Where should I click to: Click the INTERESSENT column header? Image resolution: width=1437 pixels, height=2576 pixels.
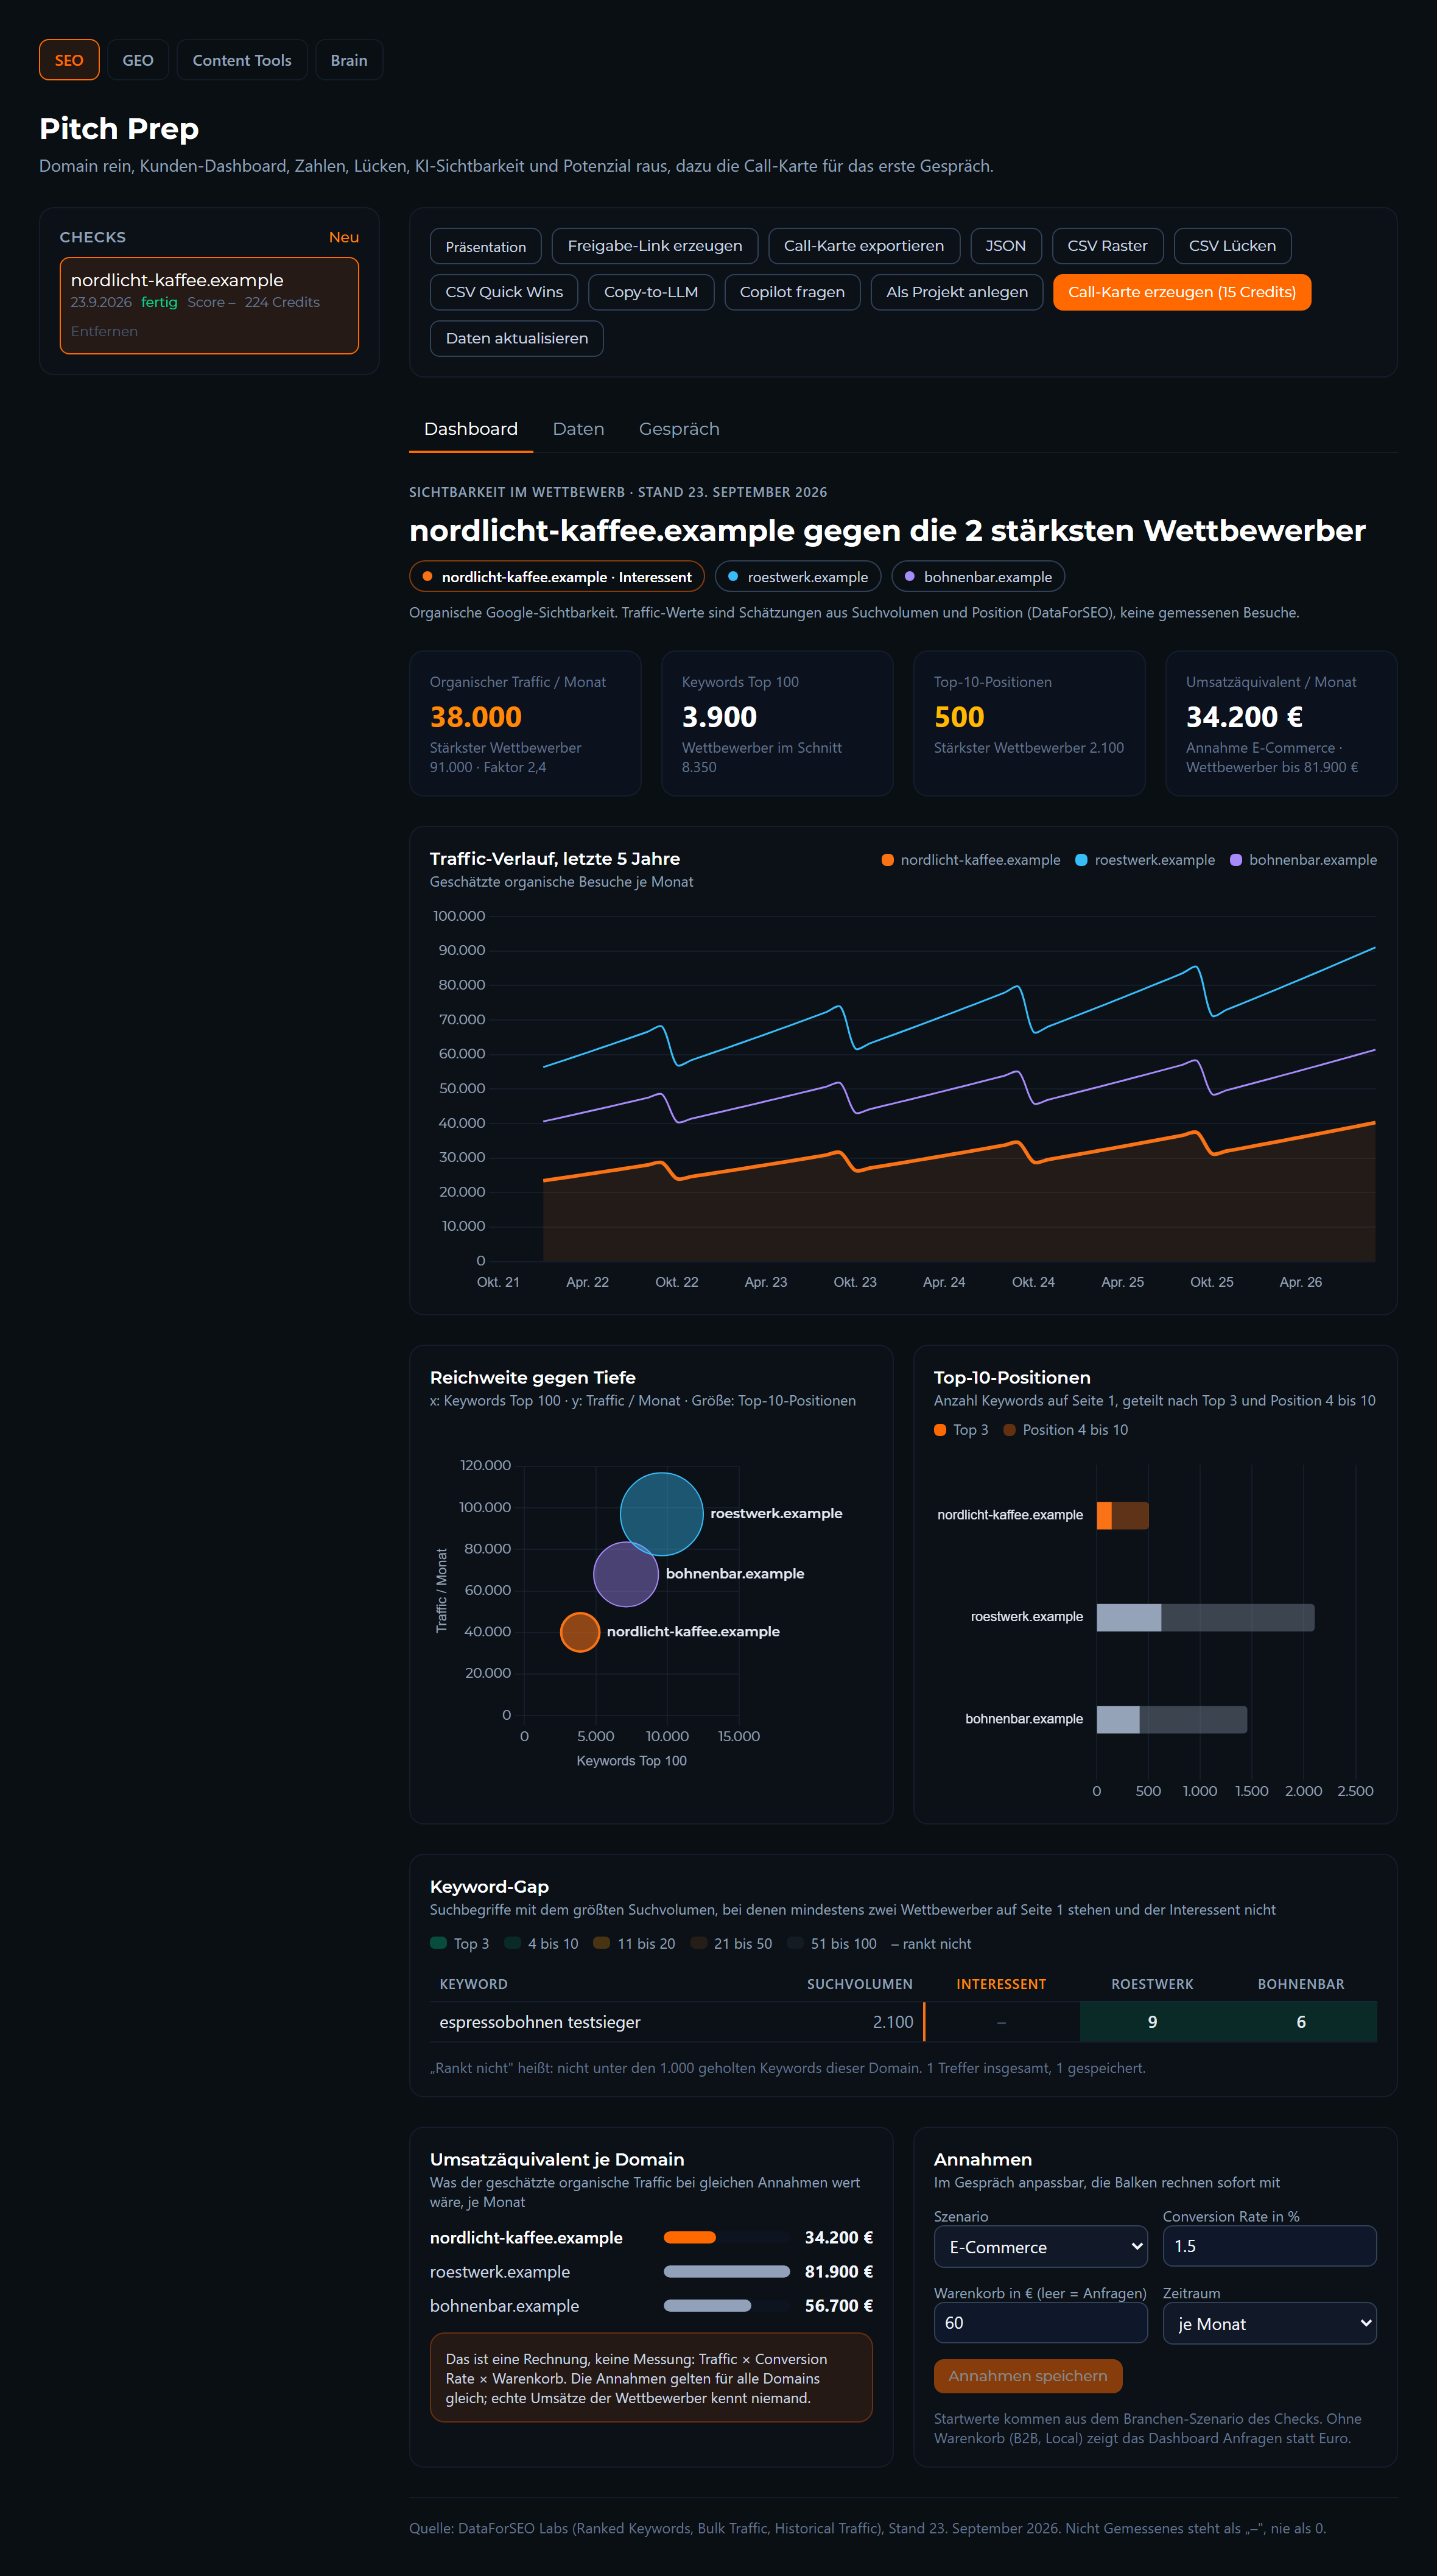pos(1001,1984)
